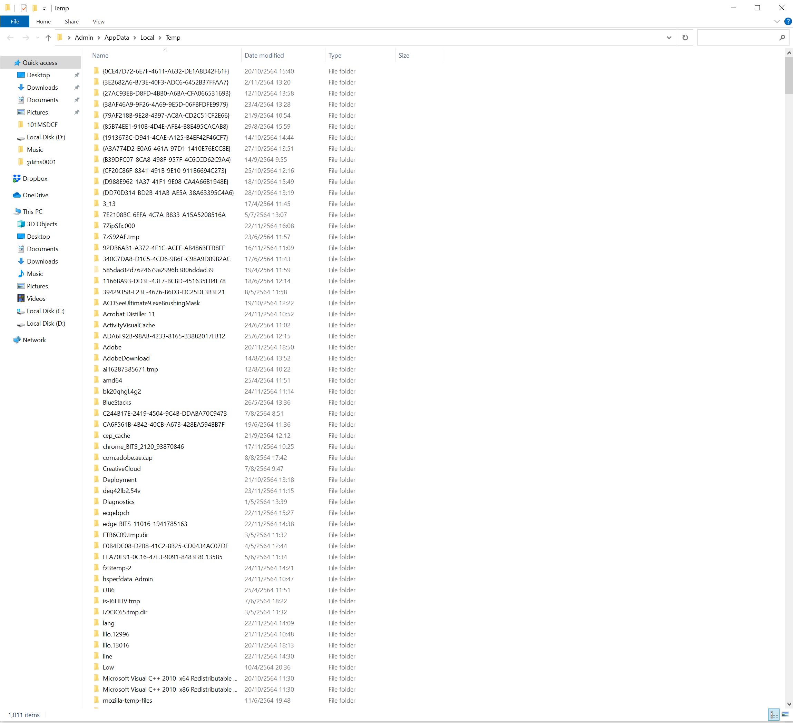793x723 pixels.
Task: Select 3D Objects under This PC
Action: click(42, 224)
